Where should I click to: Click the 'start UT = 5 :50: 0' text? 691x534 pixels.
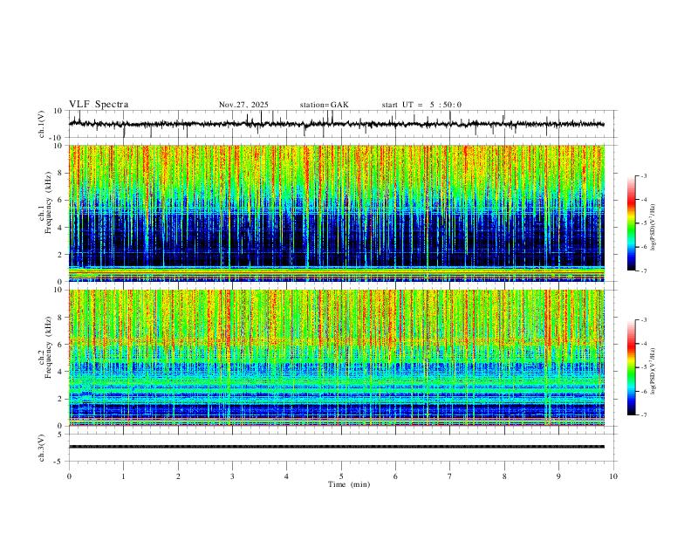click(x=421, y=105)
